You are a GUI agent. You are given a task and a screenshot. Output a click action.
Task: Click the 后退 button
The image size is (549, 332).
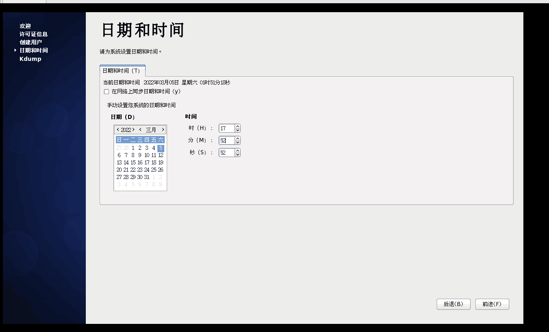point(453,304)
